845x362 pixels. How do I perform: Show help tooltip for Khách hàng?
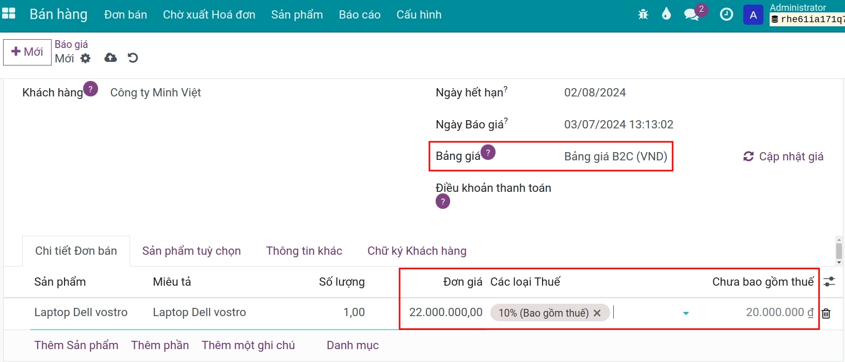[x=90, y=89]
